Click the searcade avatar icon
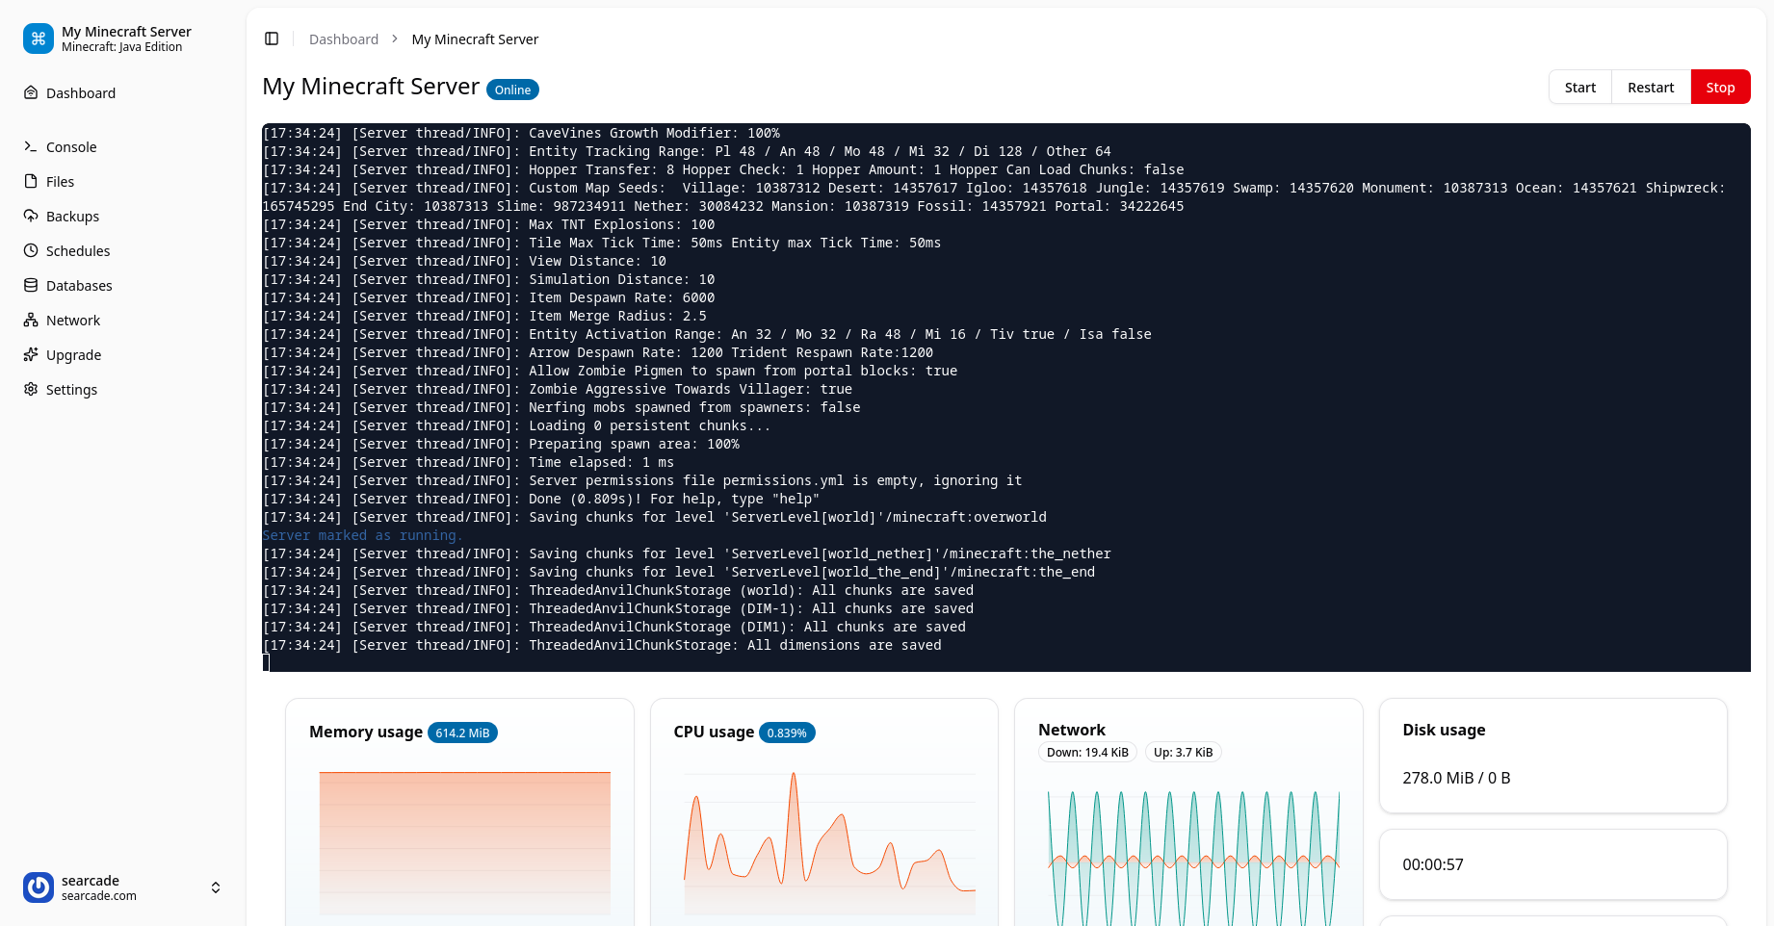Screen dimensions: 1774x926 click(39, 887)
